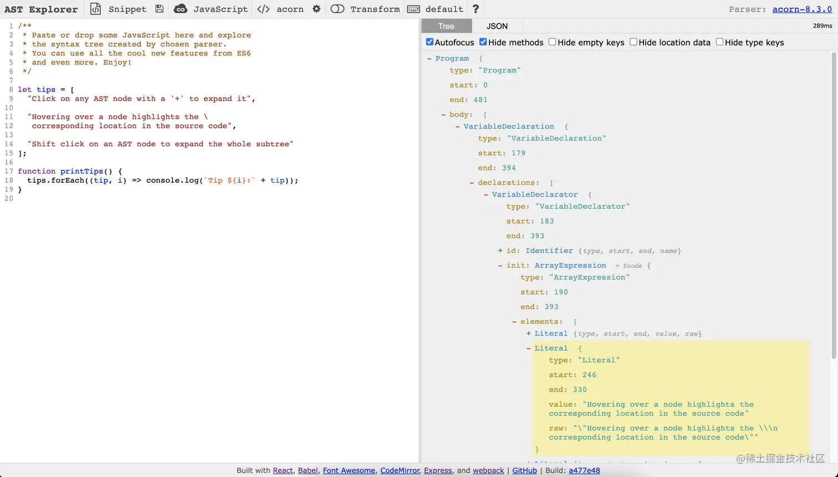Click the JavaScript language icon
Viewport: 838px width, 477px height.
pyautogui.click(x=180, y=9)
